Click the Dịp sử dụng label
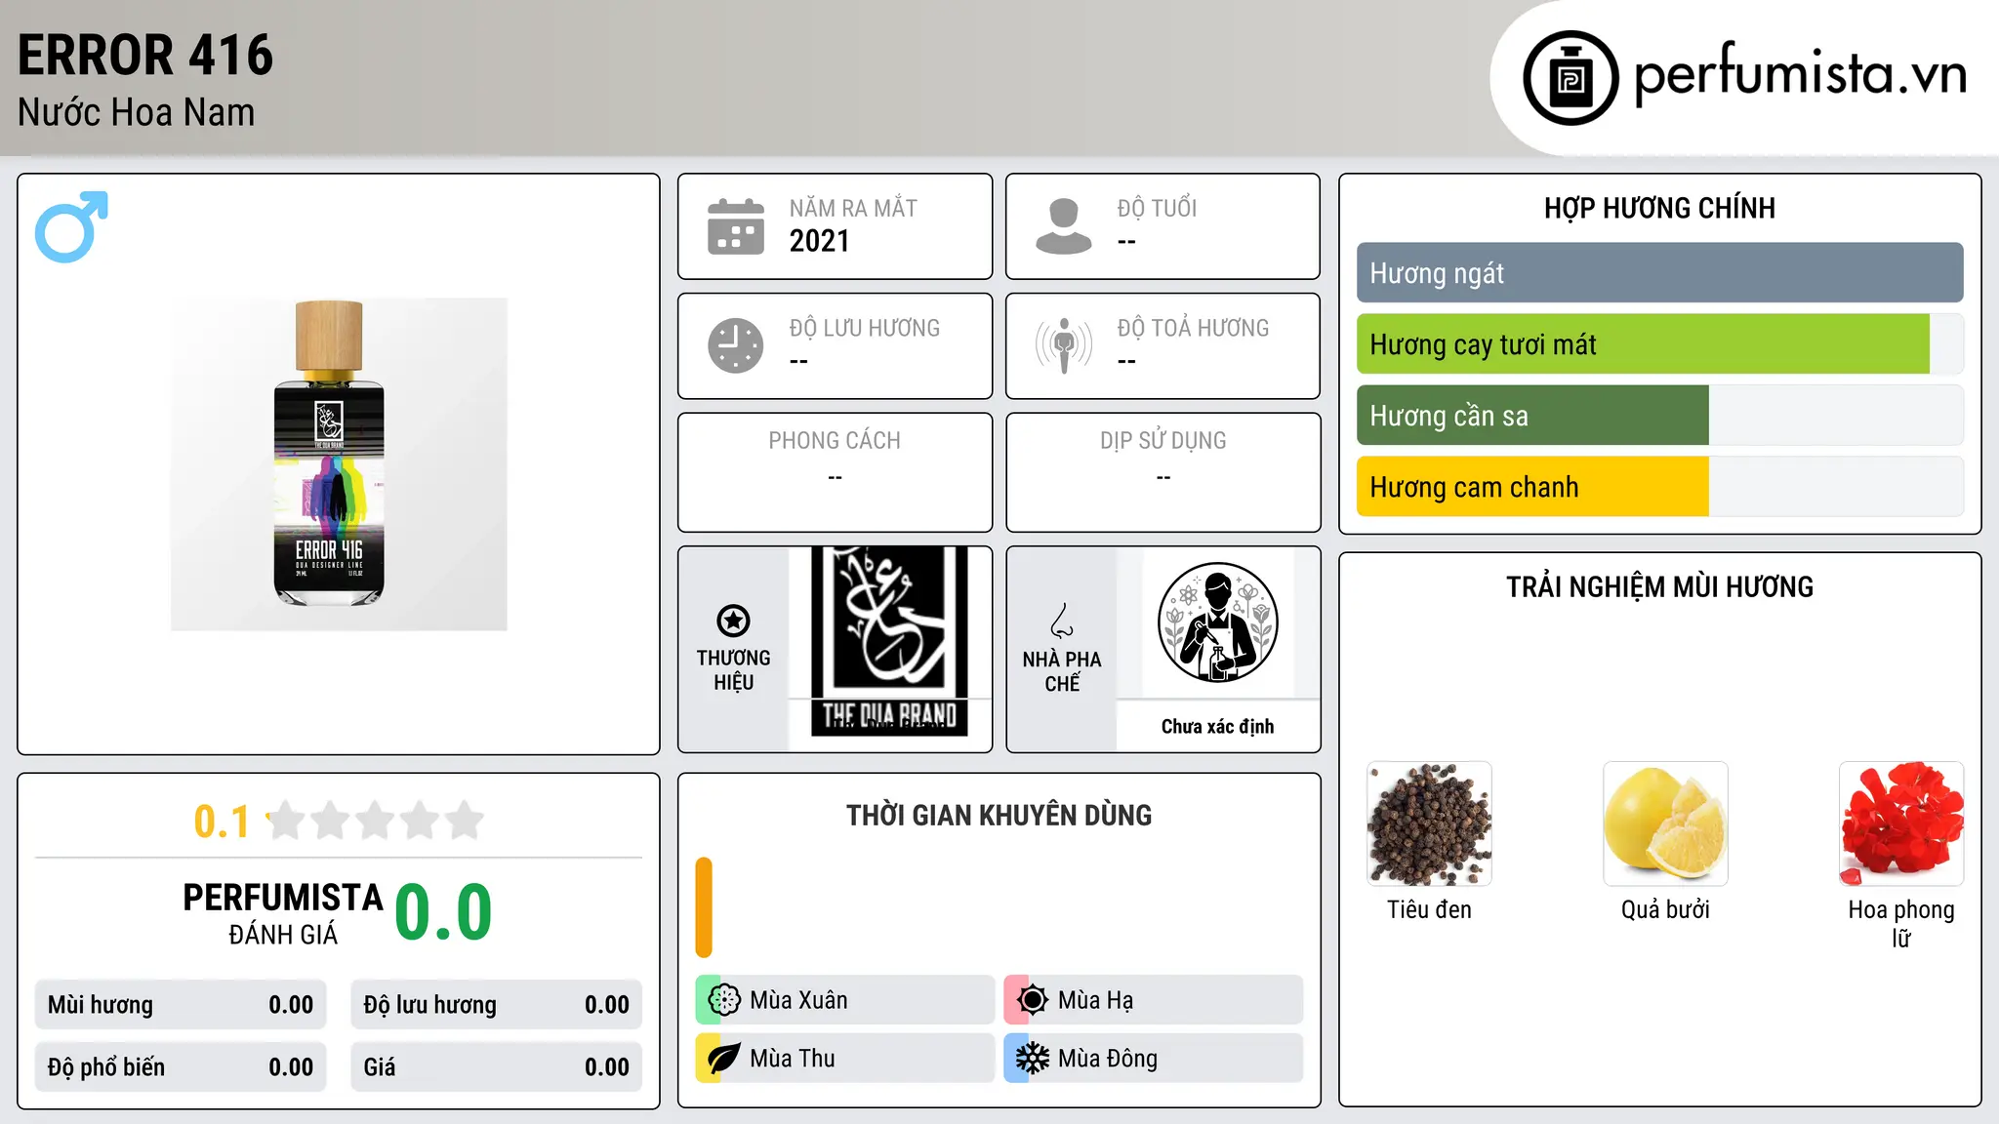This screenshot has height=1124, width=1999. [1163, 441]
